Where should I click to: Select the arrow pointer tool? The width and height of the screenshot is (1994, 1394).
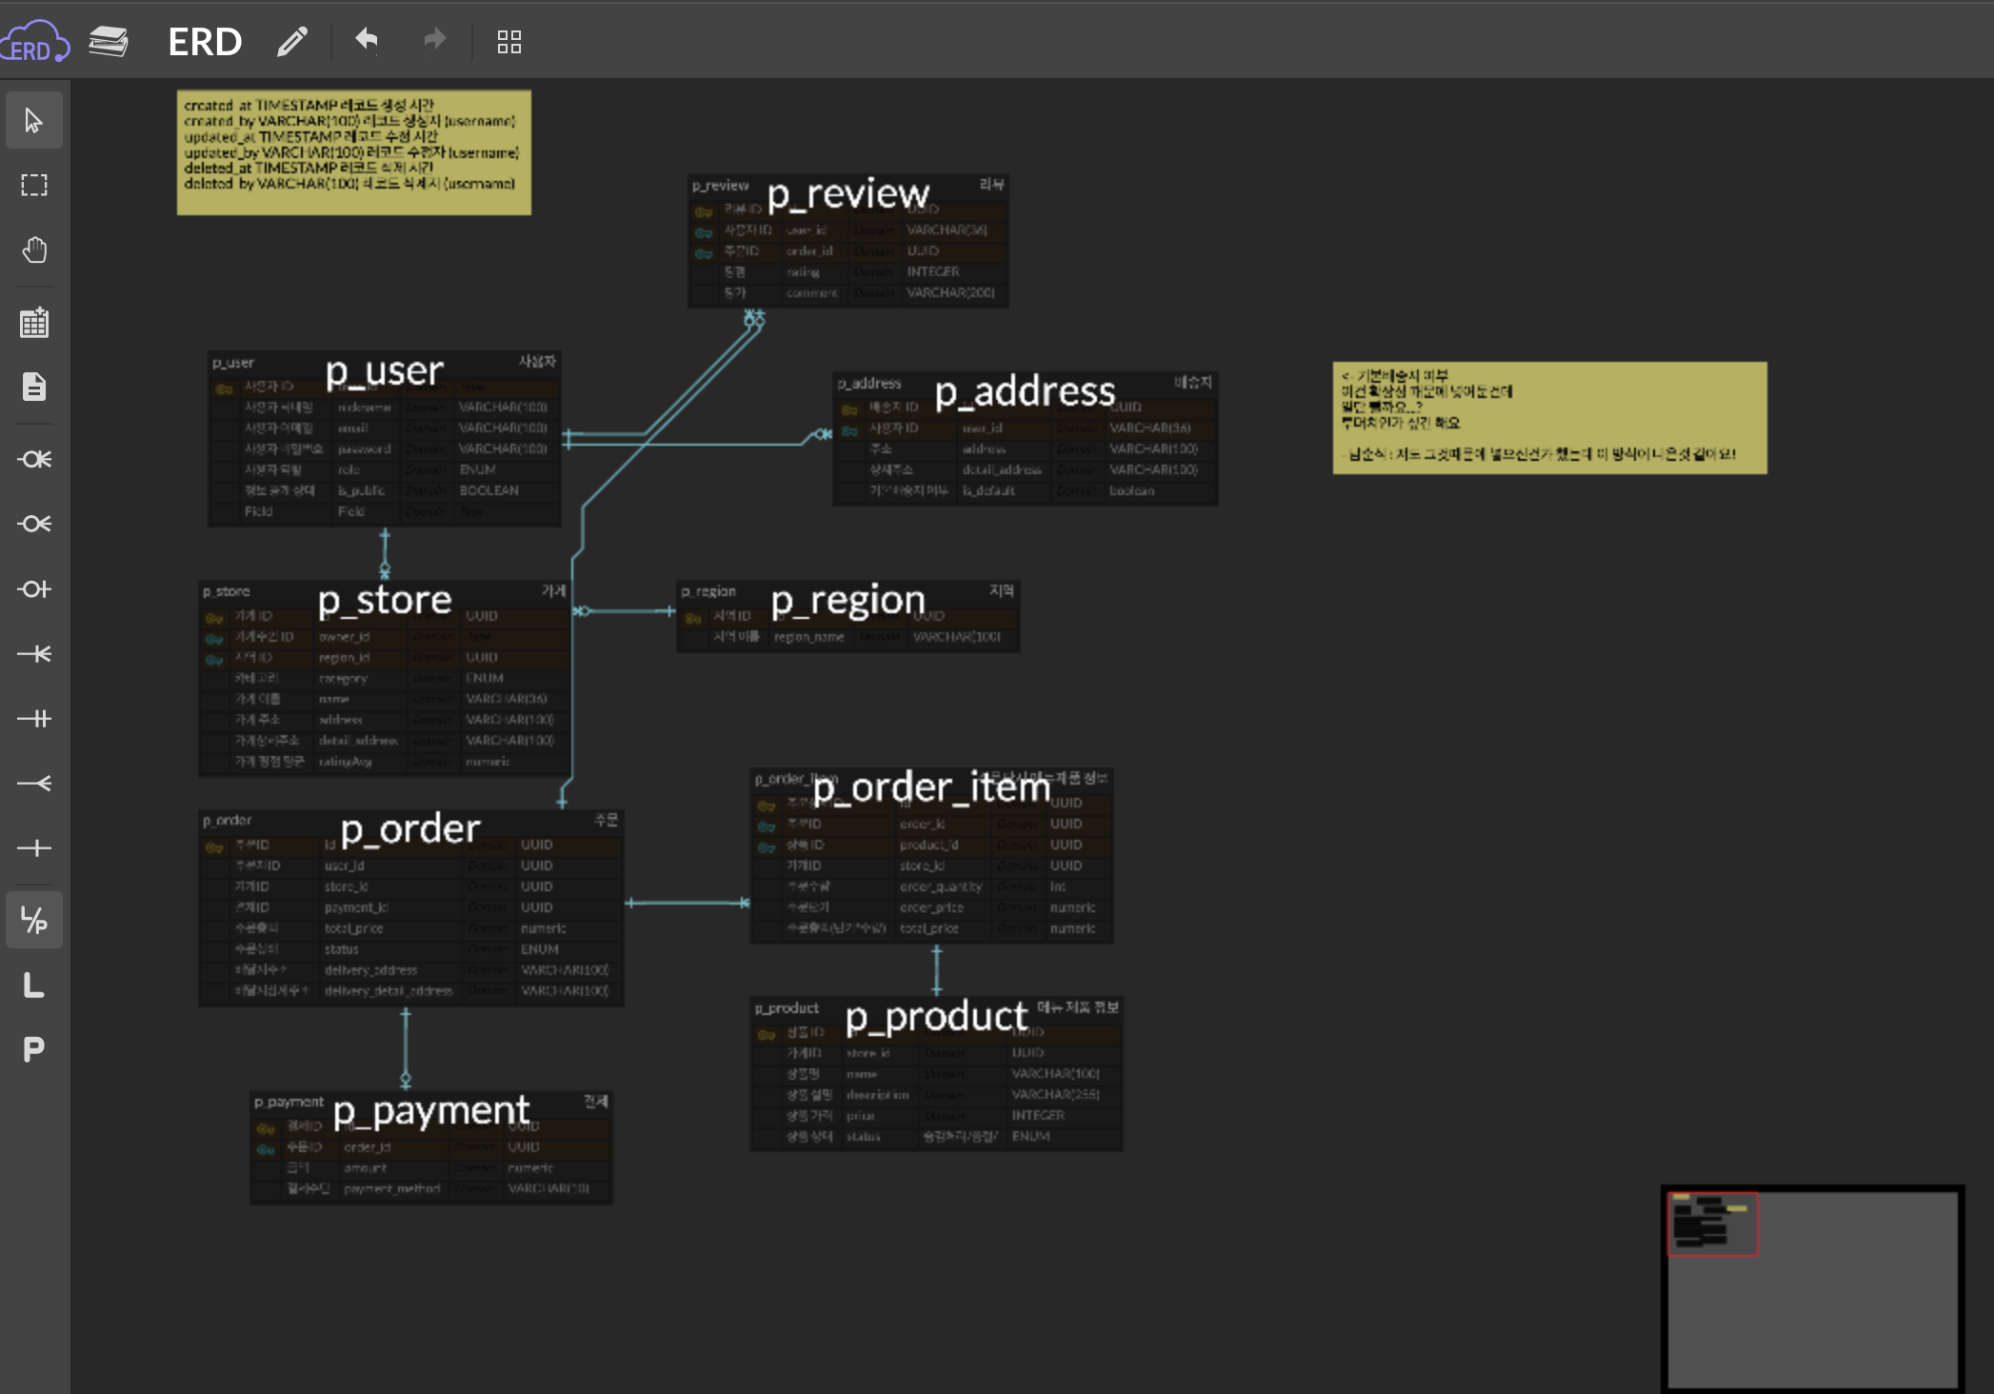point(34,121)
